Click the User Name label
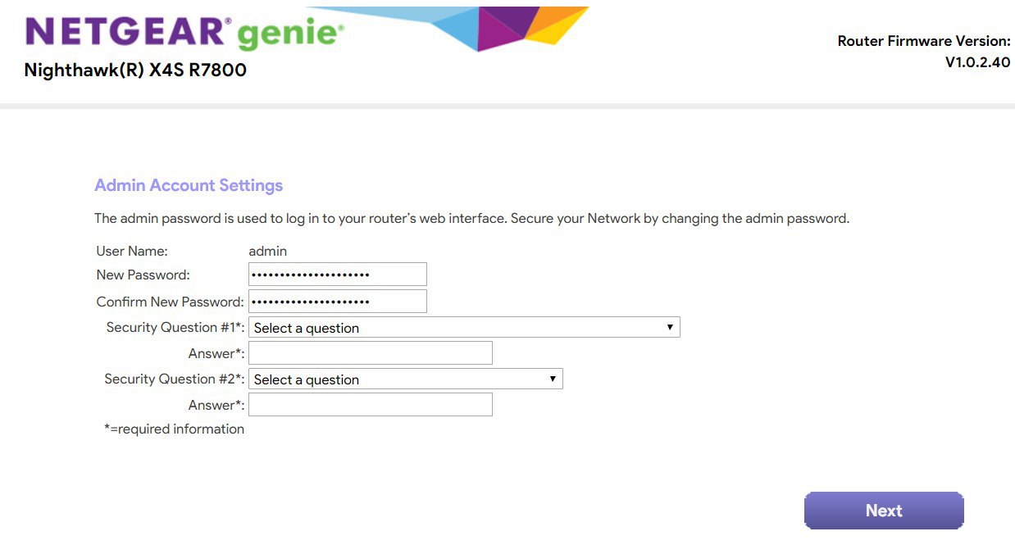 (x=132, y=252)
